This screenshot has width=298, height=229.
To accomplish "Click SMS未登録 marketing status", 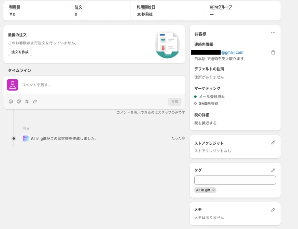I will [208, 104].
